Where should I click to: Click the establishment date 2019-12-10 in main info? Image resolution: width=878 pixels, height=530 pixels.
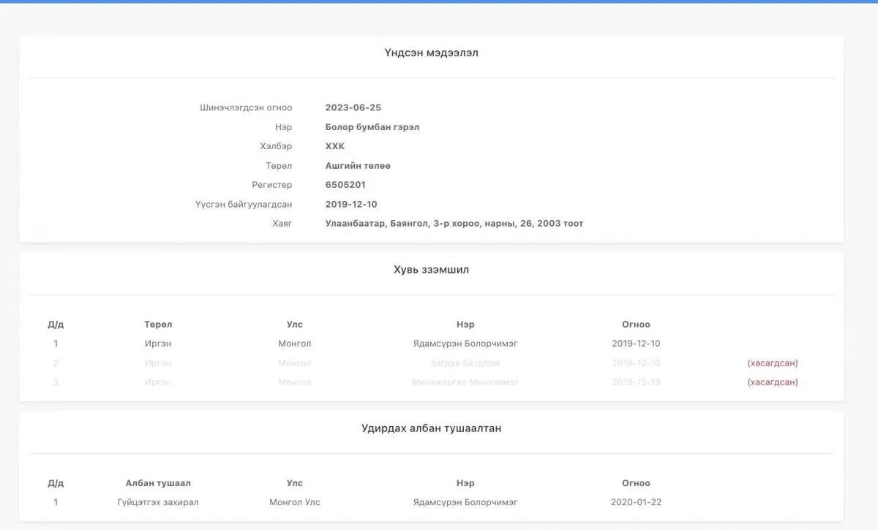coord(351,205)
